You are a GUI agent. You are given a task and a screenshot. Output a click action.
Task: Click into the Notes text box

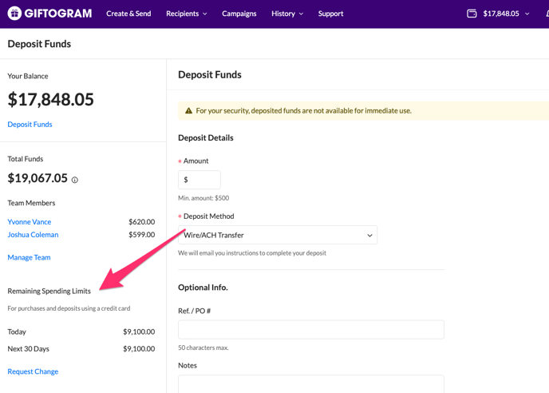pos(310,383)
